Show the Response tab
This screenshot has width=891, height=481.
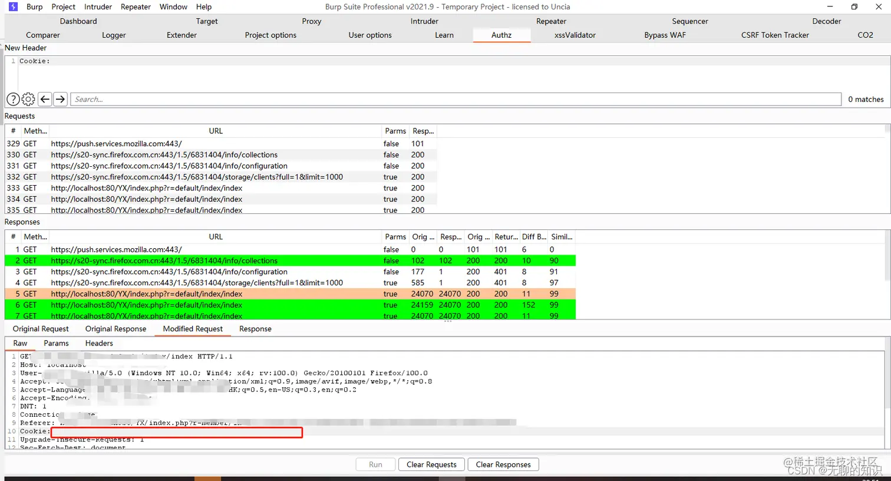[x=255, y=329]
